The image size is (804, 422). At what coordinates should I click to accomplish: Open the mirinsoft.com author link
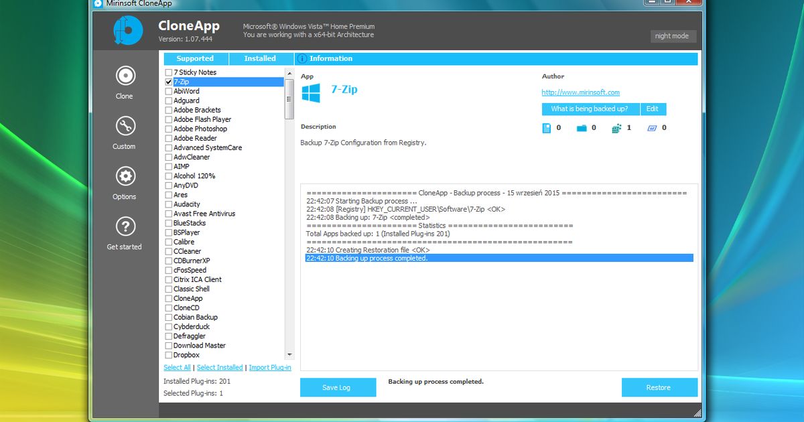pos(580,92)
